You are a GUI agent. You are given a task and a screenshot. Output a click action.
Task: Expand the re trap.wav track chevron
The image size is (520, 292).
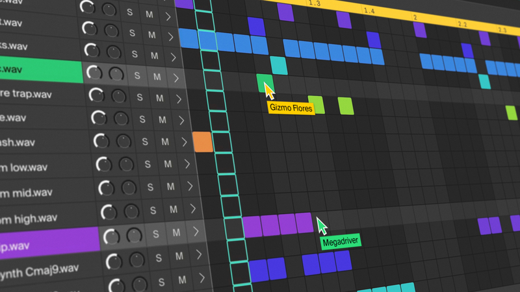click(178, 99)
